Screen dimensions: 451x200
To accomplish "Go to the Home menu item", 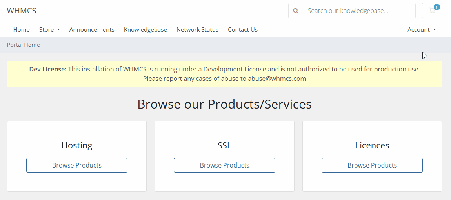I will click(22, 30).
